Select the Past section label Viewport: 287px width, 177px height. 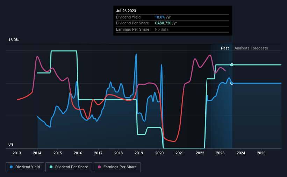point(225,48)
